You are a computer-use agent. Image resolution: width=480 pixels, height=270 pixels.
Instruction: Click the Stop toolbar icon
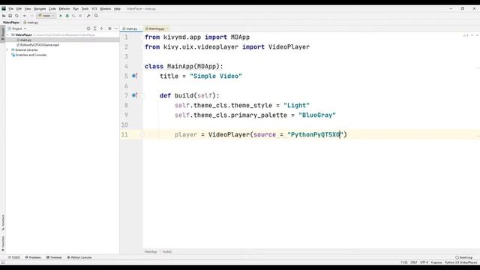click(x=80, y=16)
